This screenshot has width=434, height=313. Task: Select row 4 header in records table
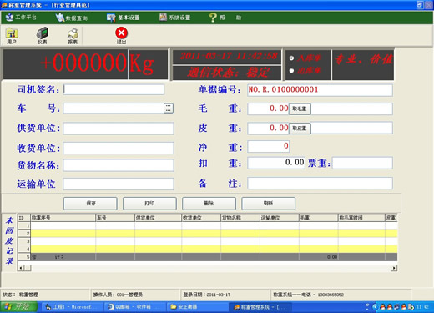(x=24, y=249)
